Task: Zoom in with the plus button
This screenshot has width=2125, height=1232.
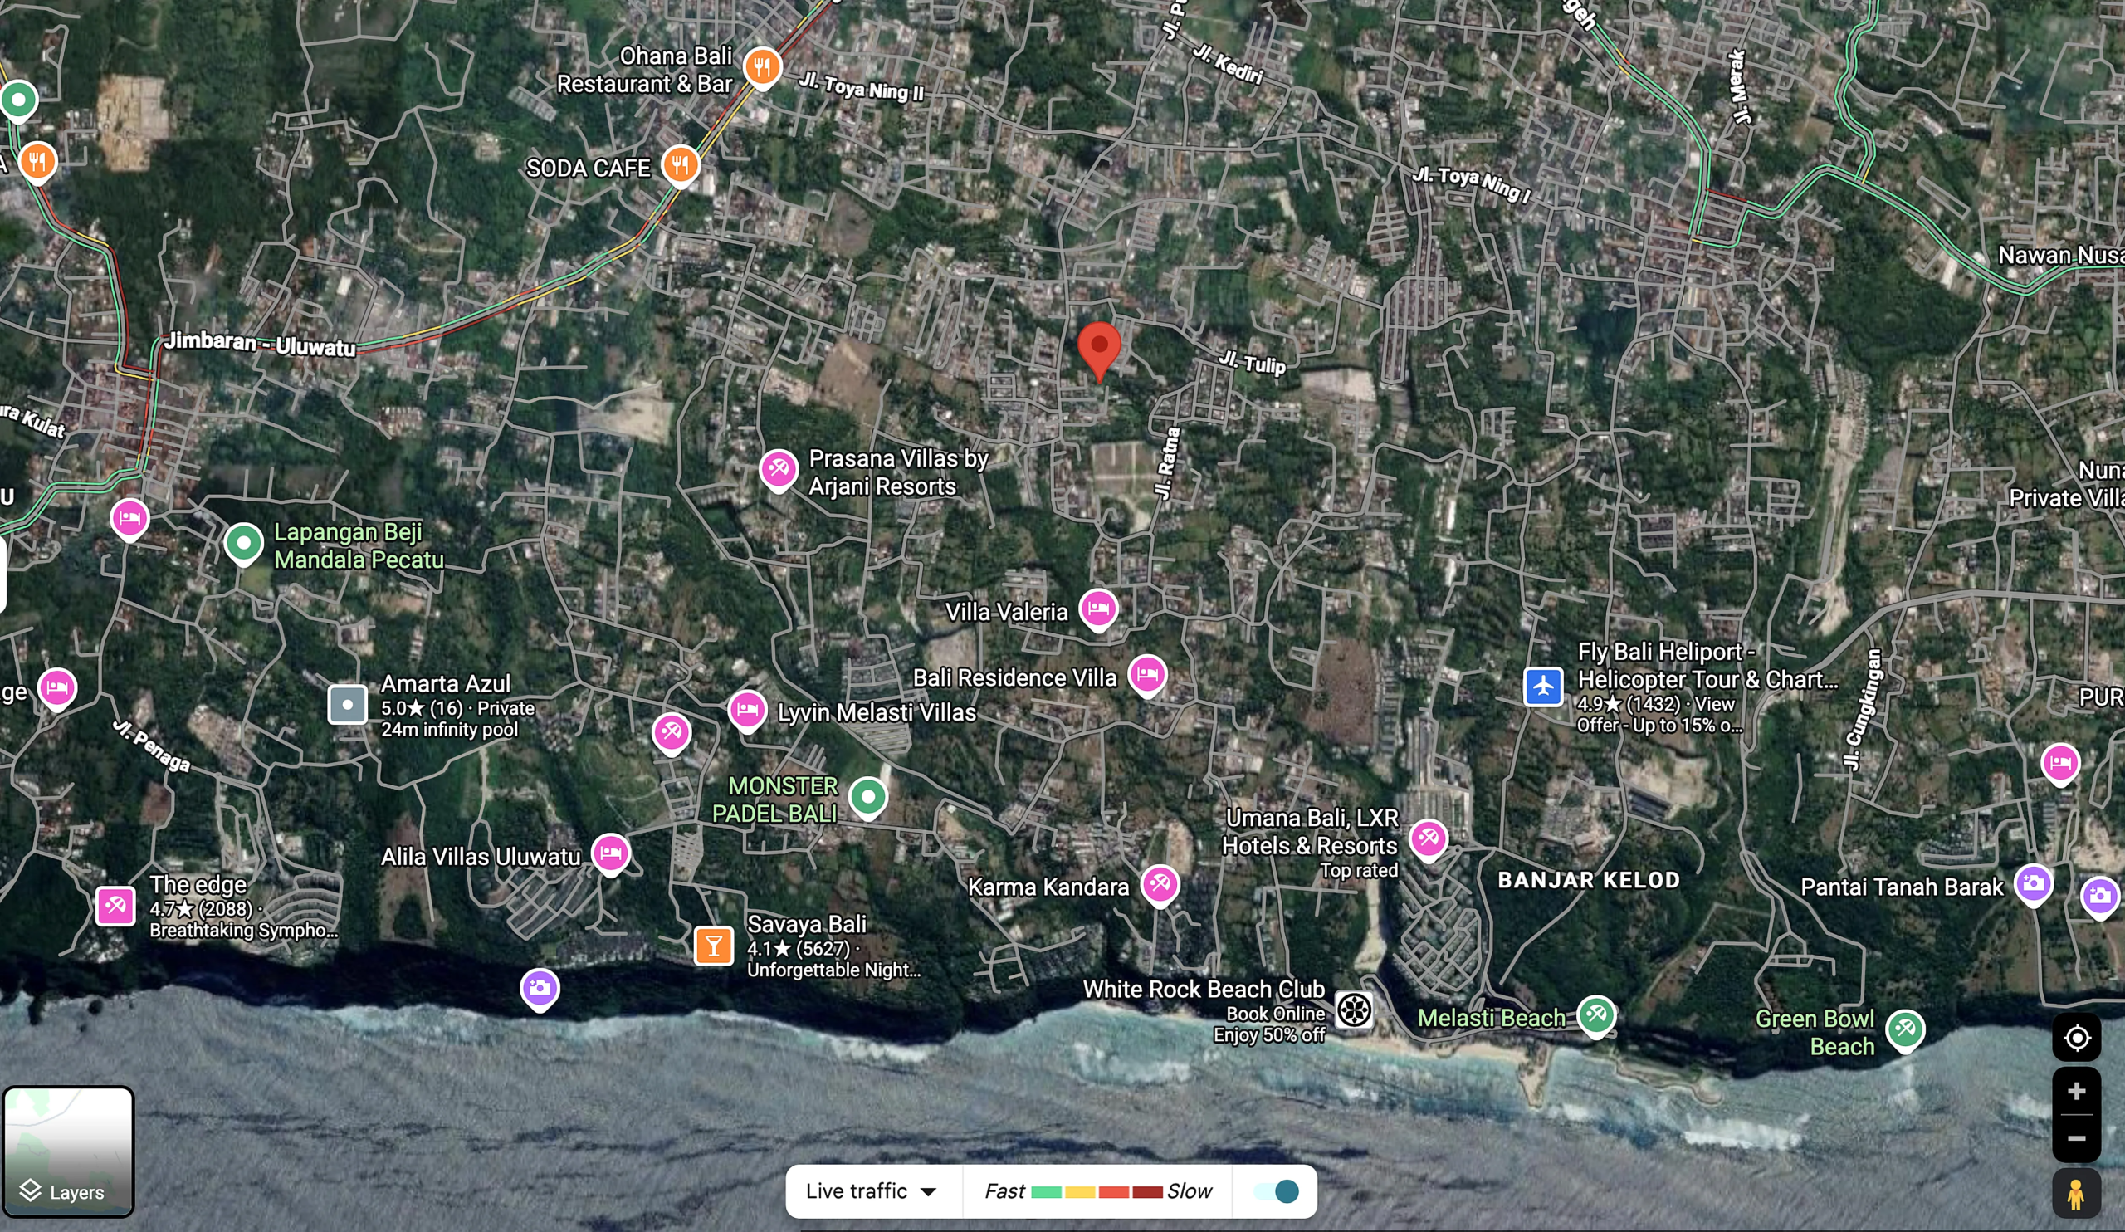Action: [x=2076, y=1091]
